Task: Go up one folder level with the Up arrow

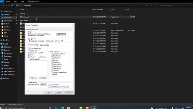Action: coord(9,5)
